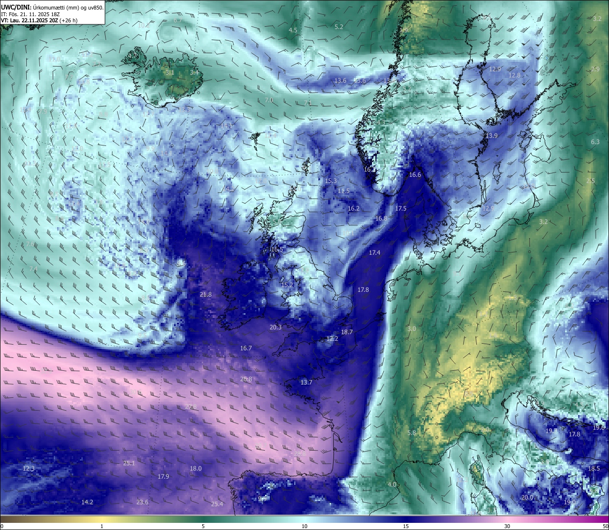Viewport: 609px width, 530px height.
Task: Click the 17.4 value label
Action: point(374,252)
